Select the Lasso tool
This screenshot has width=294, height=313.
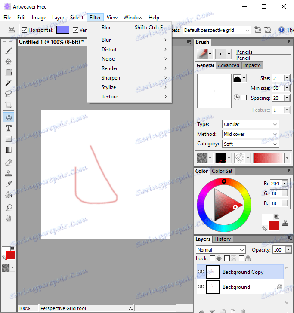9,93
